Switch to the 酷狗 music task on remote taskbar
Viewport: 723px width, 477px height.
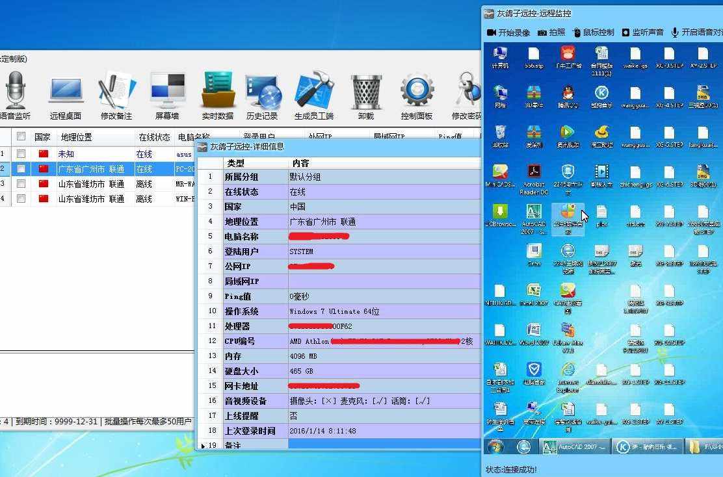(x=647, y=447)
